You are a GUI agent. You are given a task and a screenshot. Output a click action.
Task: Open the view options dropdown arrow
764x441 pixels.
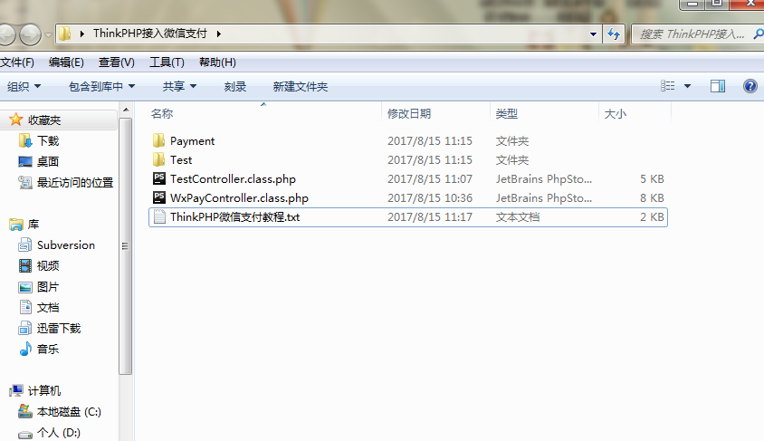[687, 86]
